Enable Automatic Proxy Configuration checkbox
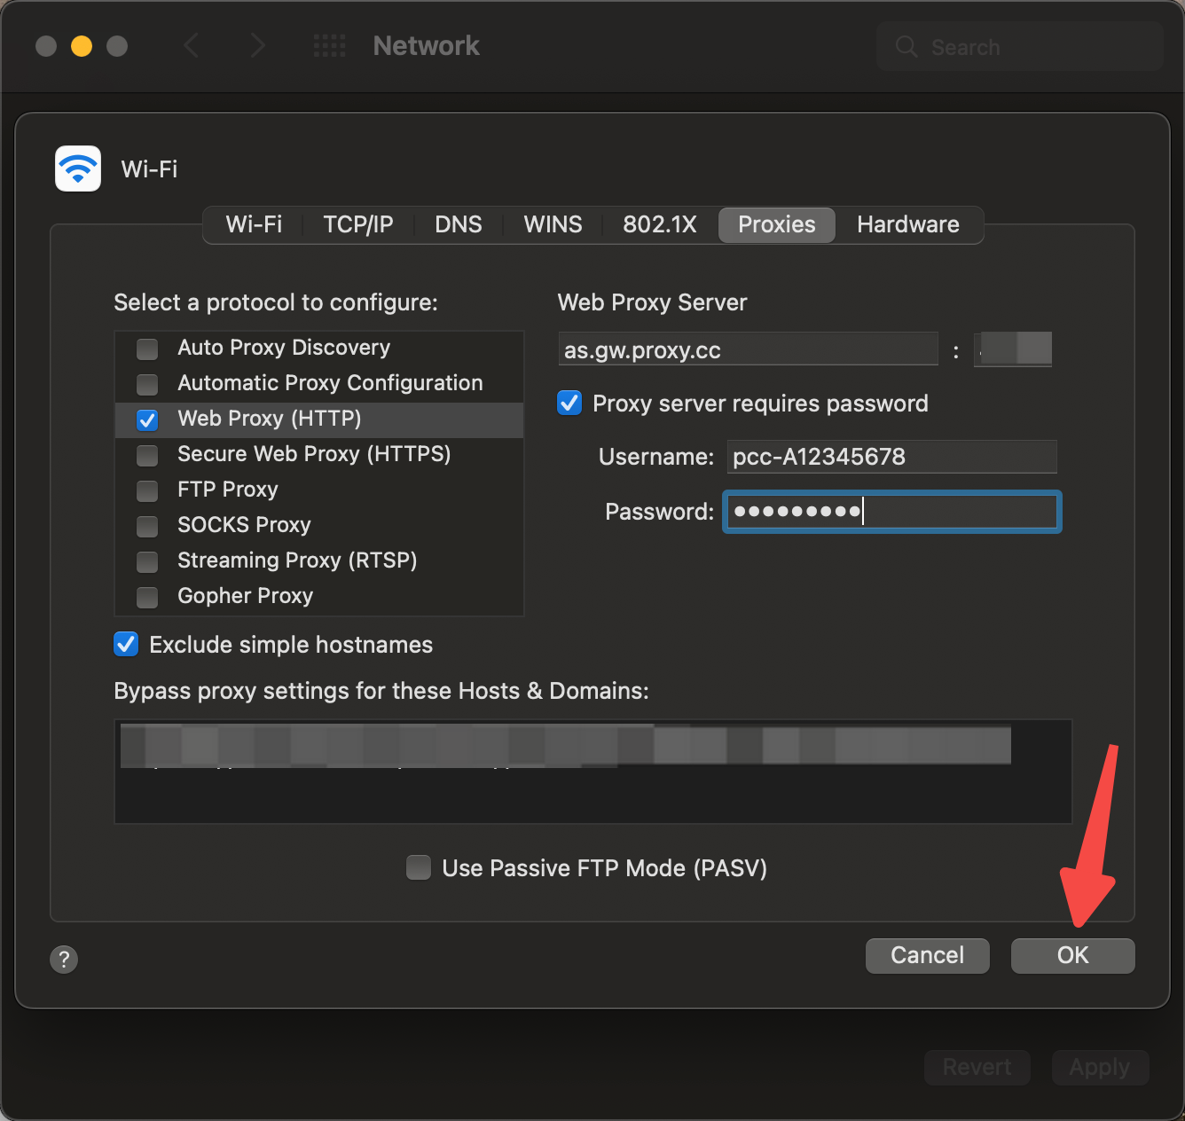Viewport: 1185px width, 1121px height. [x=147, y=384]
